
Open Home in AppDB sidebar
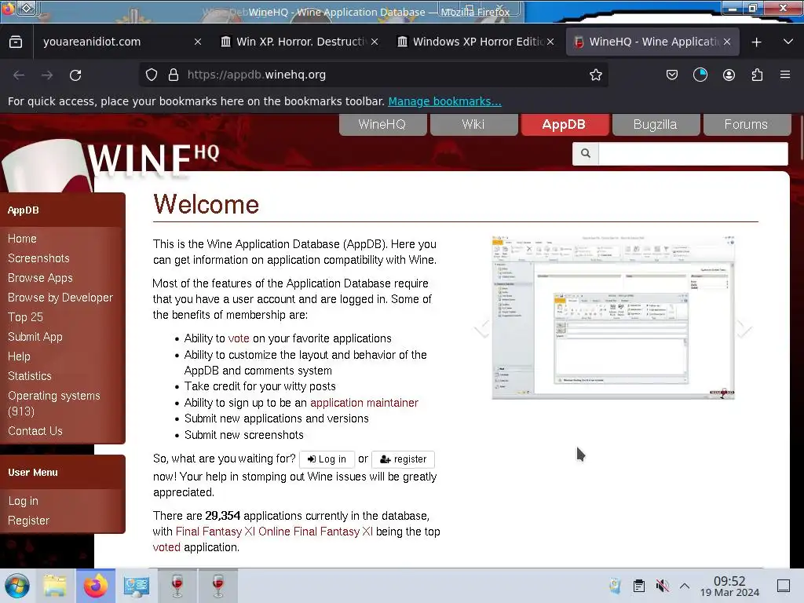coord(22,239)
